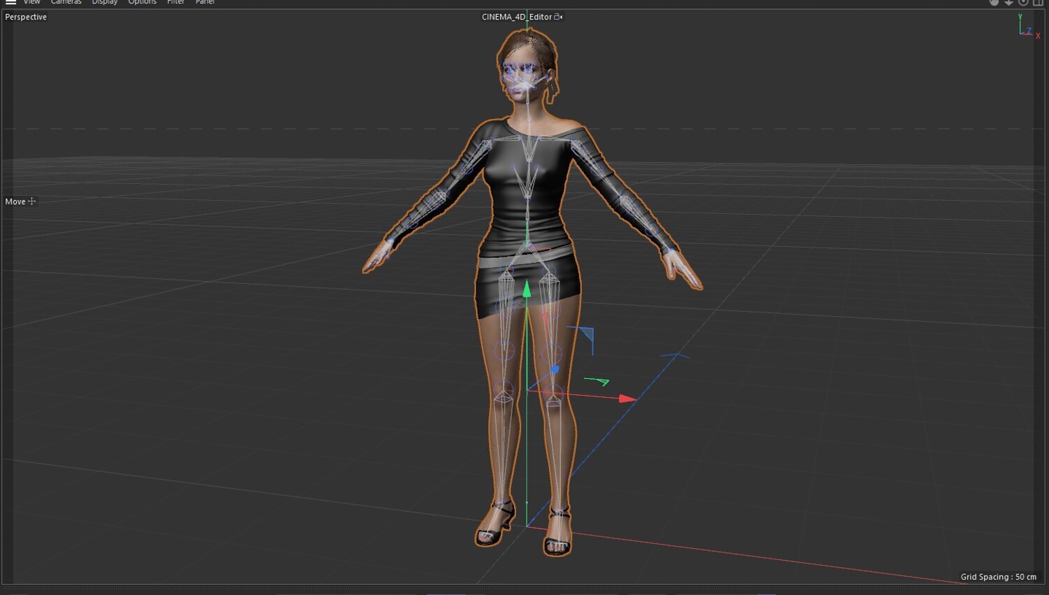This screenshot has width=1049, height=595.
Task: Click the CINEMA_4D_Editor camera icon
Action: [x=558, y=17]
